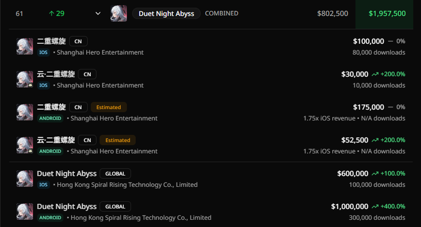This screenshot has width=421, height=227.
Task: Click the Duet Night Abyss Global iOS icon
Action: (x=25, y=179)
